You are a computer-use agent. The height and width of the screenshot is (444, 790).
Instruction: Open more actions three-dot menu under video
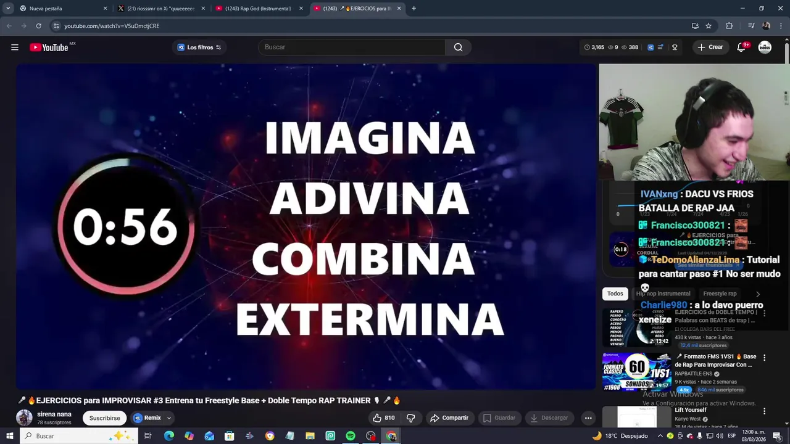tap(588, 418)
